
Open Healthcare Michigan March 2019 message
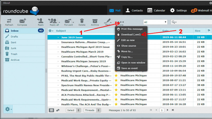pyautogui.click(x=82, y=52)
